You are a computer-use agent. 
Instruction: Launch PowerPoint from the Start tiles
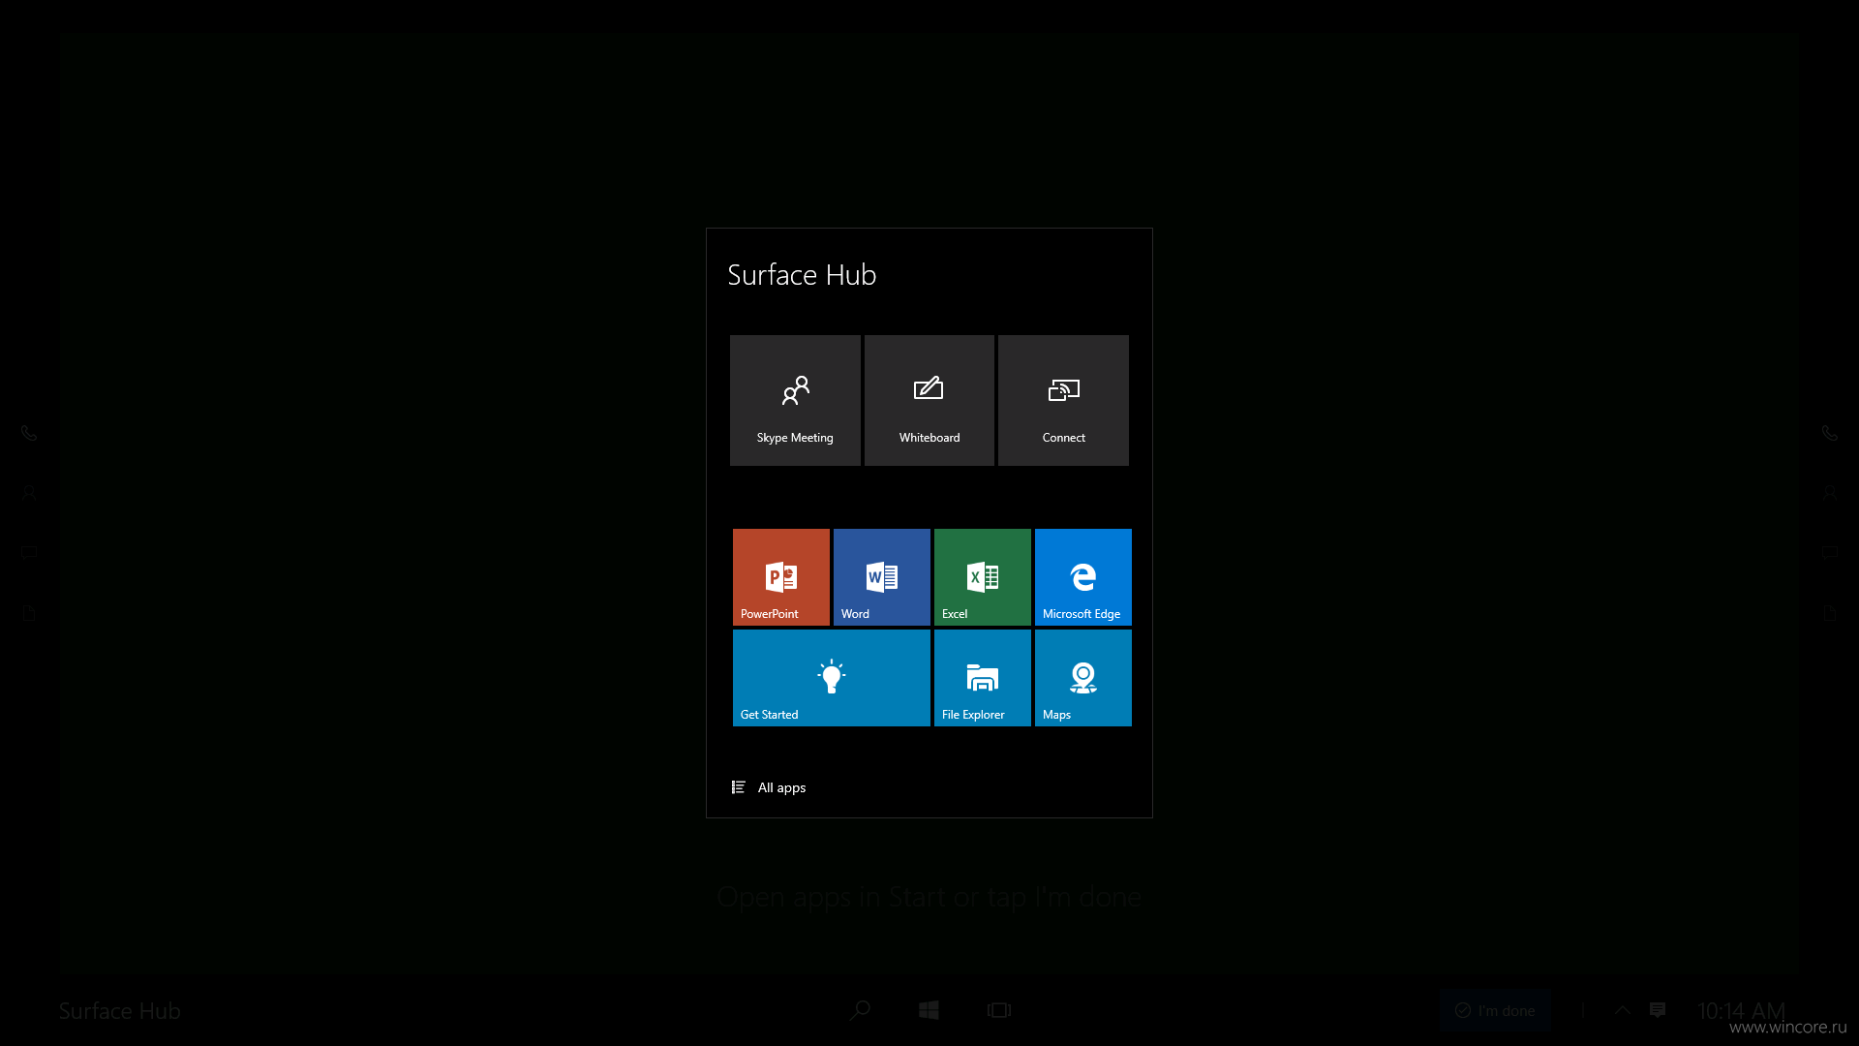click(781, 577)
